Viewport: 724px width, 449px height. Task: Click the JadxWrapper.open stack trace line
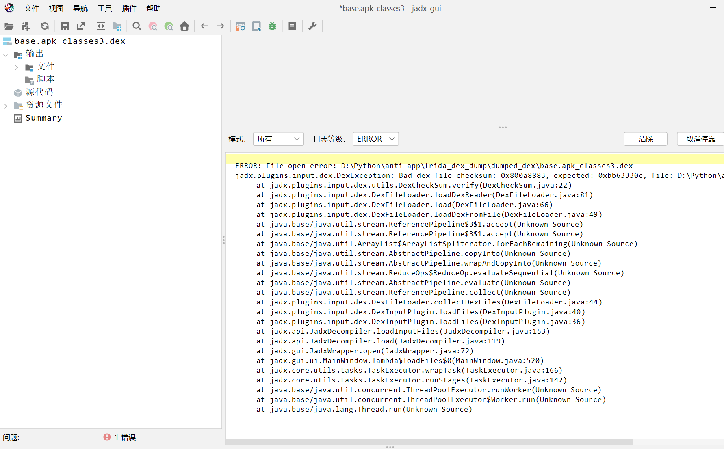point(365,351)
